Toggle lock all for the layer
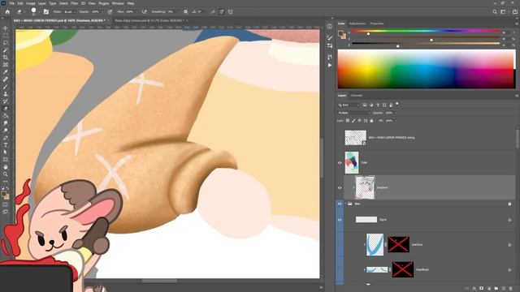This screenshot has height=292, width=520. [371, 121]
